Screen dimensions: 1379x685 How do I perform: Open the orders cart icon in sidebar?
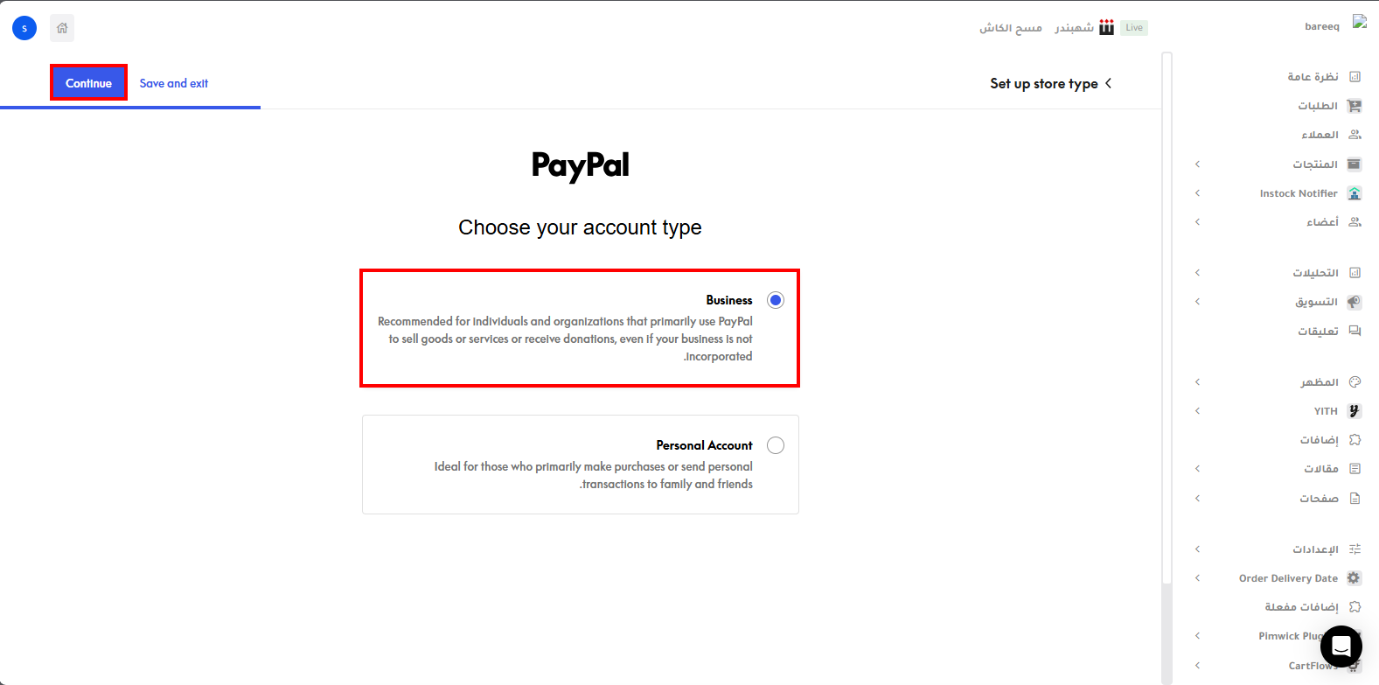pyautogui.click(x=1355, y=106)
